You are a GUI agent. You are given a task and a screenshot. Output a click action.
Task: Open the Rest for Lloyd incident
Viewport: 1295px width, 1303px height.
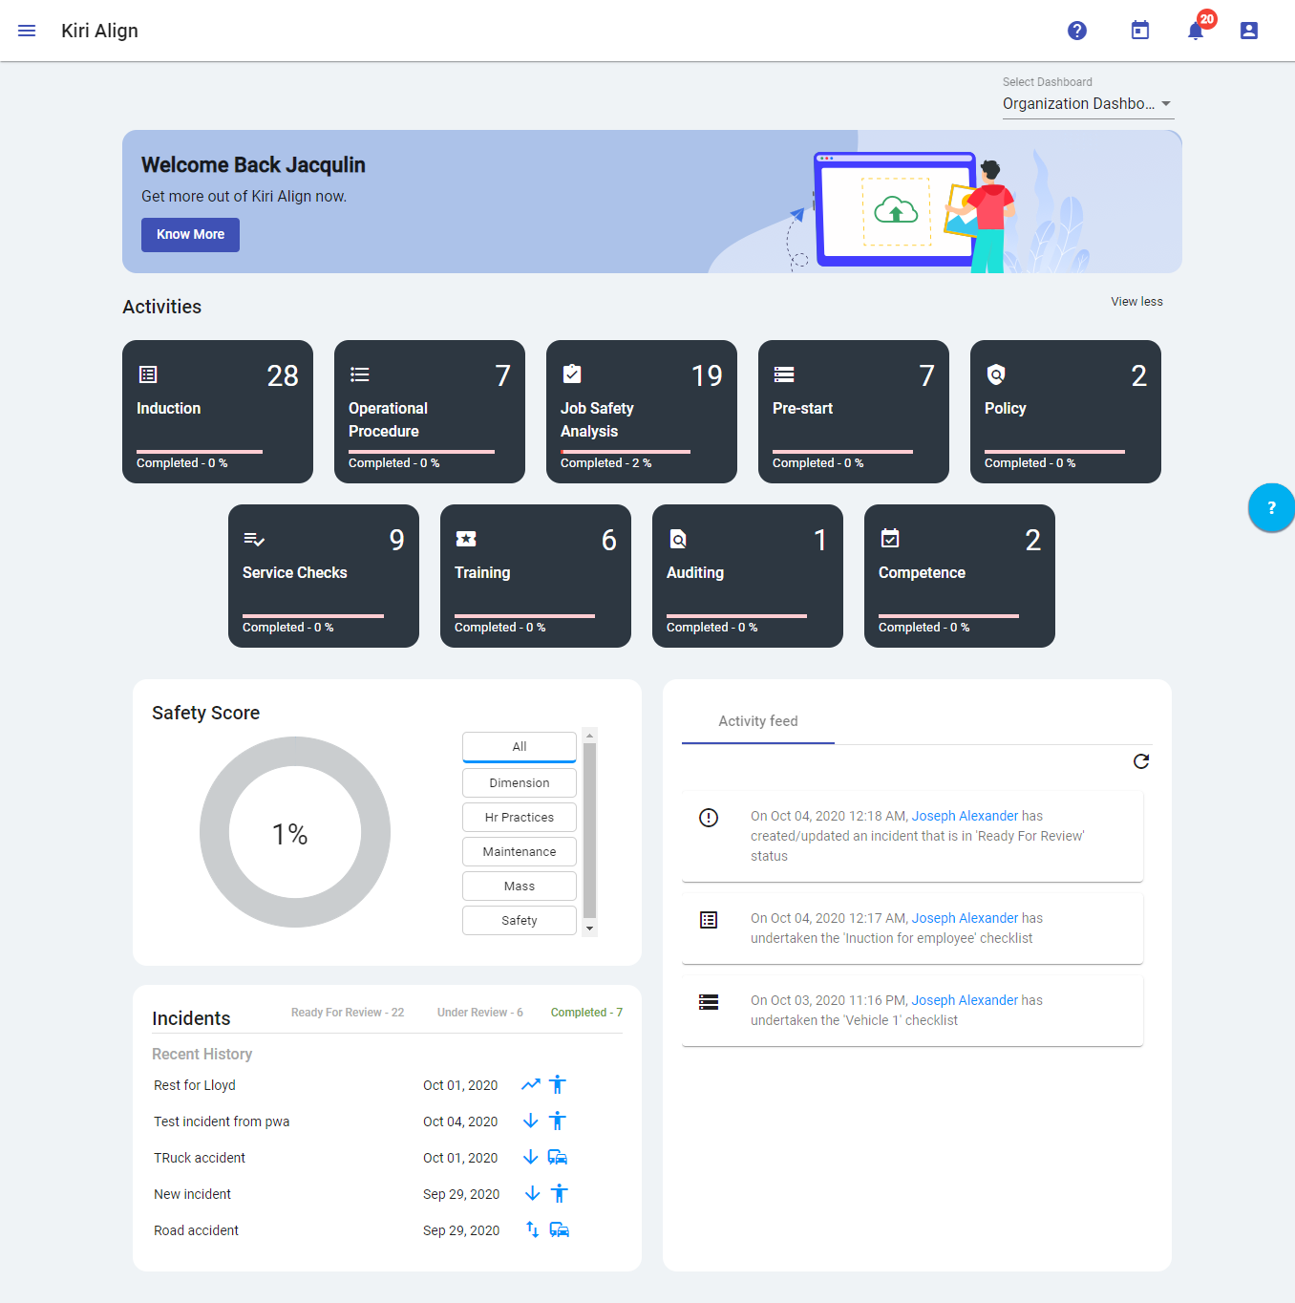pos(195,1085)
